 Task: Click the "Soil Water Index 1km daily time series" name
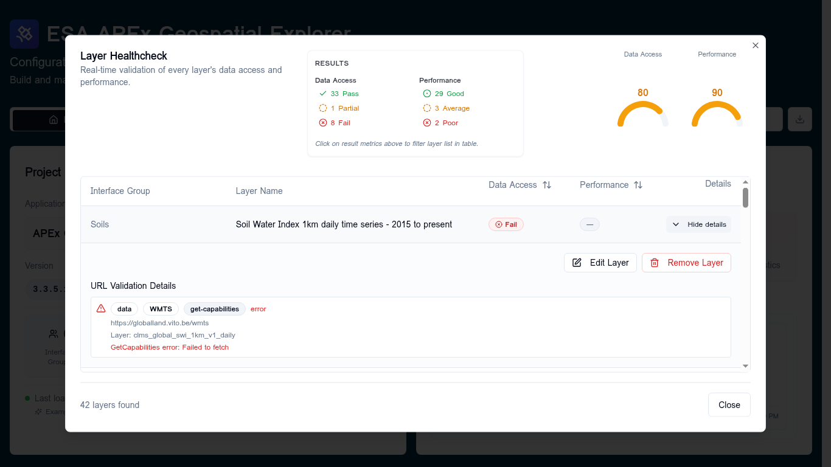point(344,224)
